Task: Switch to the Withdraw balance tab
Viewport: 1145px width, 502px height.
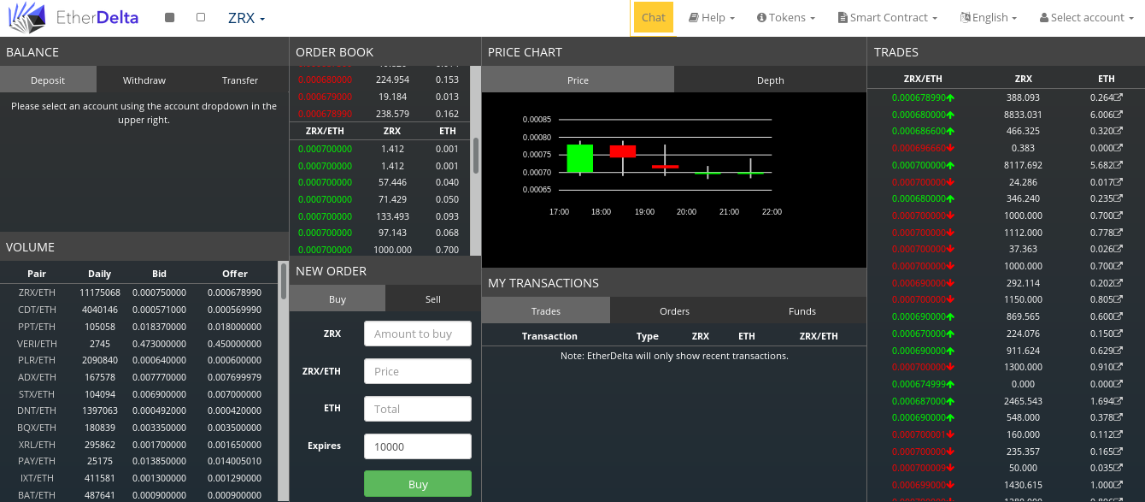Action: pos(144,80)
